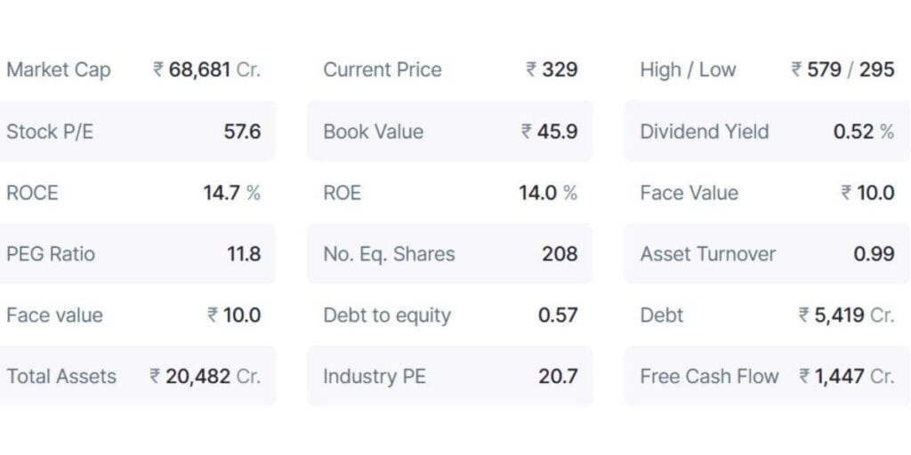Select the ROE label
Image resolution: width=911 pixels, height=455 pixels.
point(342,193)
